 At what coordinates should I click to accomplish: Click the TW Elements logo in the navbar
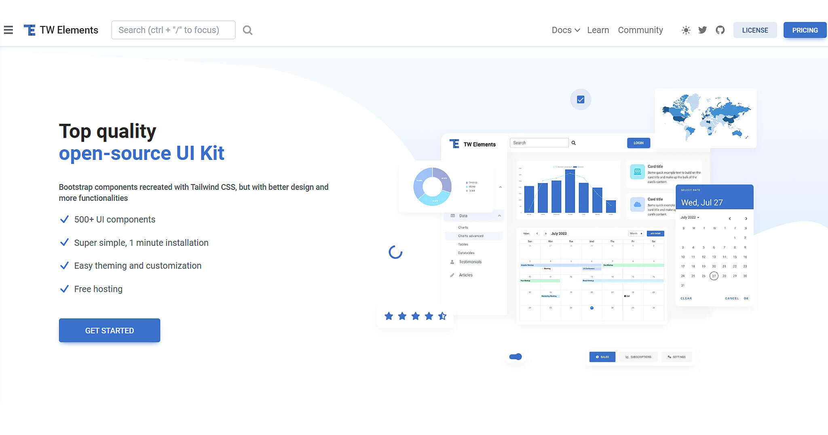point(61,30)
